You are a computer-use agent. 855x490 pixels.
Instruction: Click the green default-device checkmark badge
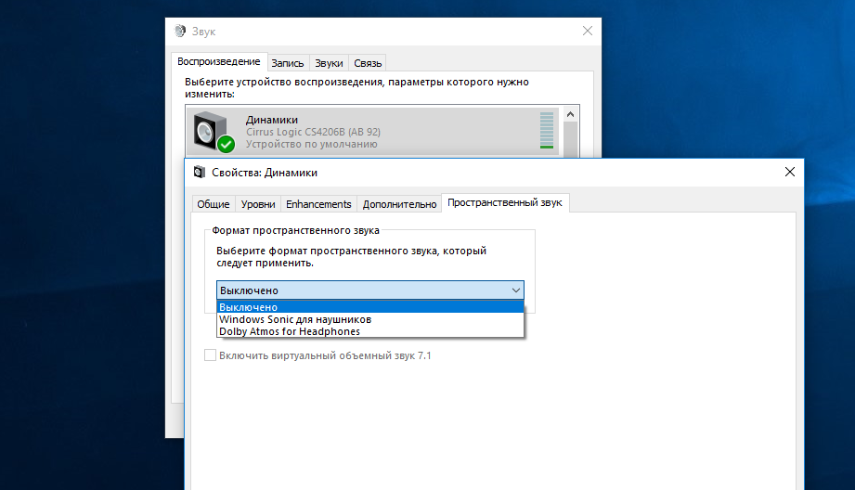(226, 144)
